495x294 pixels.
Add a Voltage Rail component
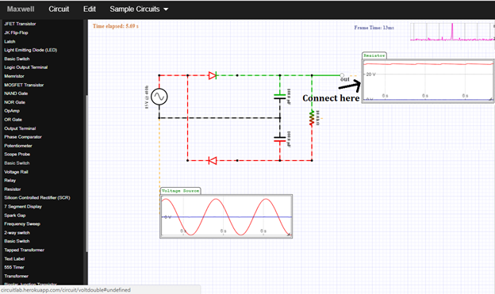16,172
